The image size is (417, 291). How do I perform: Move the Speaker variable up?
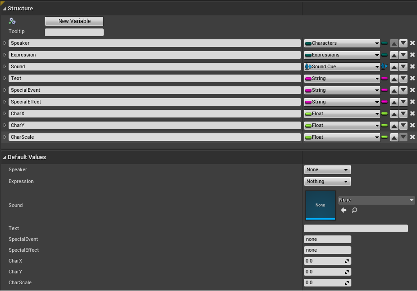click(394, 43)
